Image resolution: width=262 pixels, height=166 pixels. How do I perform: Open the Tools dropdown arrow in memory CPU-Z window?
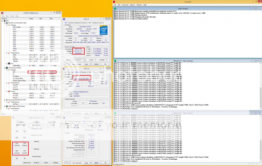tap(90, 162)
